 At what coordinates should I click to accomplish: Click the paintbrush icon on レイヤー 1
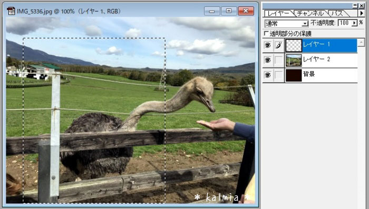279,45
